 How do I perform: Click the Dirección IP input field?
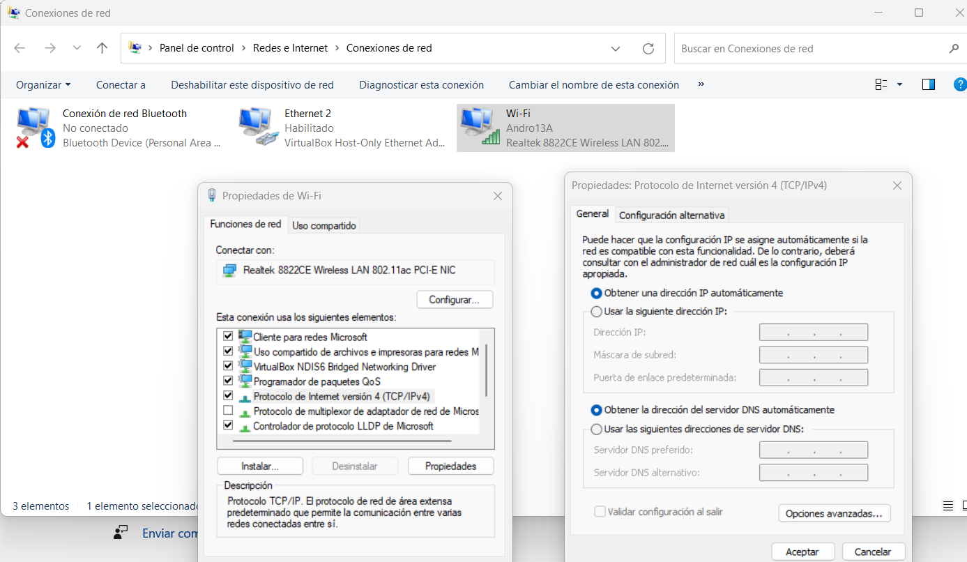pos(814,332)
